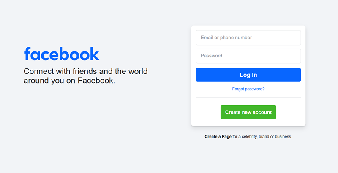Click 'around you on Facebook.' tagline line

tap(69, 81)
